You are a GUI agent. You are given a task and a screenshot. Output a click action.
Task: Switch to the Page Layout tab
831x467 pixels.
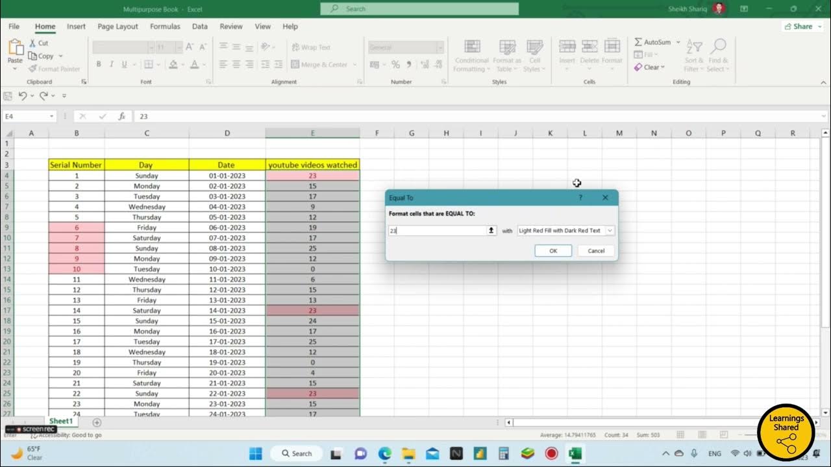[118, 27]
